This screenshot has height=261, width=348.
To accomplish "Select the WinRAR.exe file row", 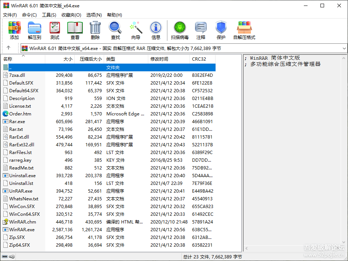I will tap(22, 229).
